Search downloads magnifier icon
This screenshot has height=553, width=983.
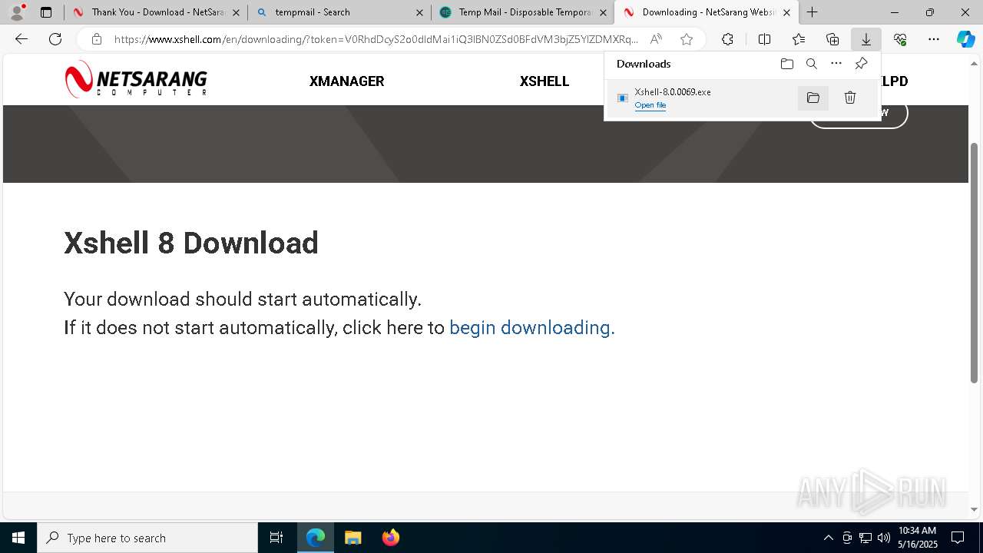[811, 64]
